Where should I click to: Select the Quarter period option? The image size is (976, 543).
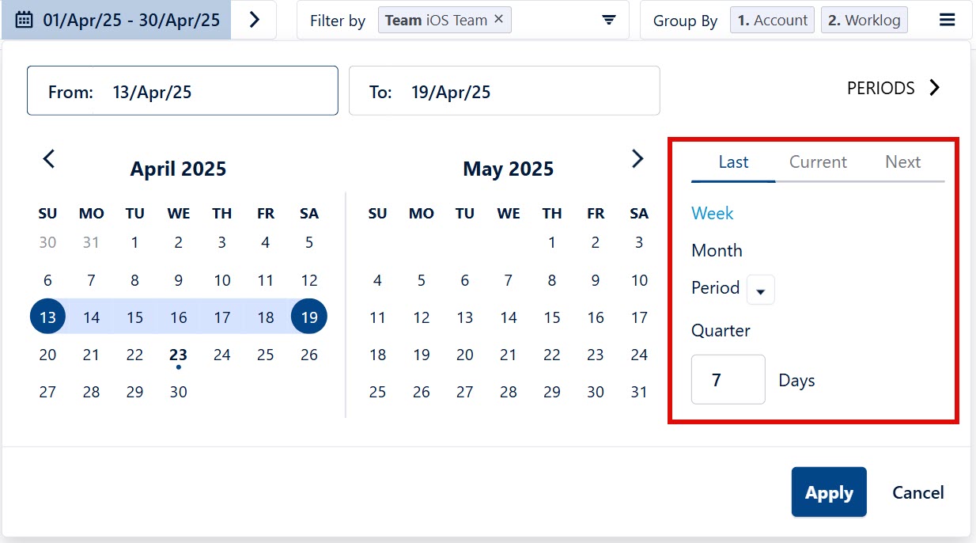tap(721, 330)
